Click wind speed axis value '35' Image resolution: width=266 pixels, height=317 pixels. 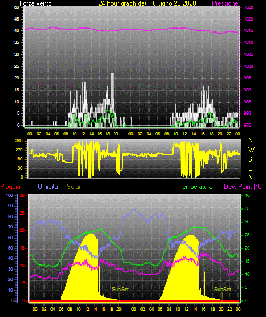[x=17, y=42]
